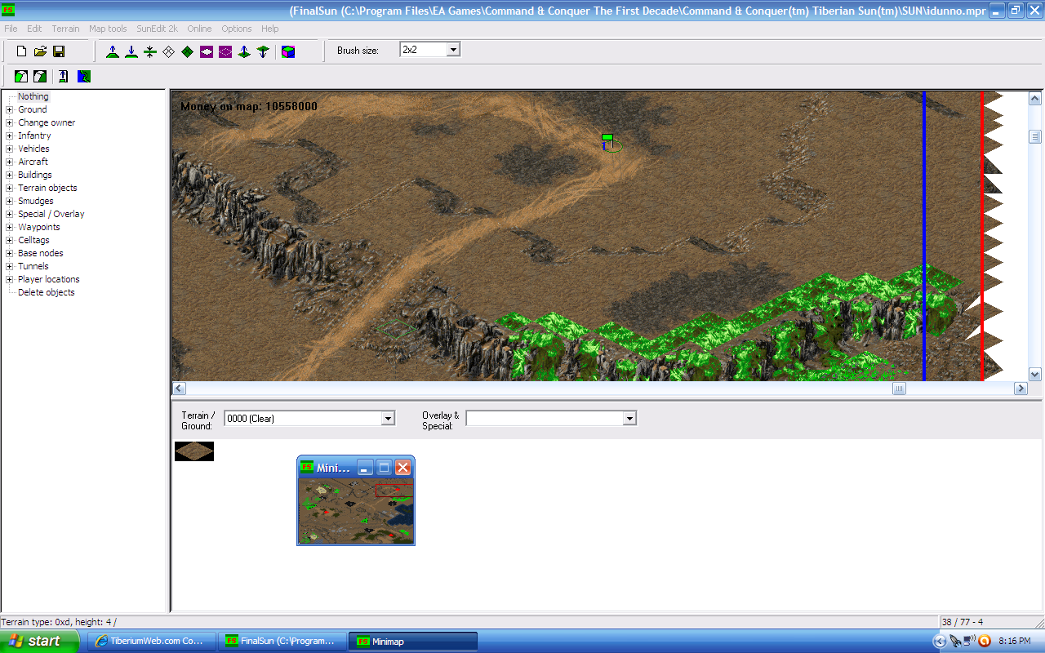Select Terrain objects in the tree

click(x=47, y=188)
